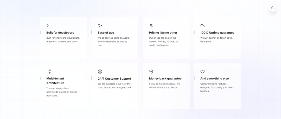
Task: Select the 100% Uptime guarantee title
Action: 217,33
